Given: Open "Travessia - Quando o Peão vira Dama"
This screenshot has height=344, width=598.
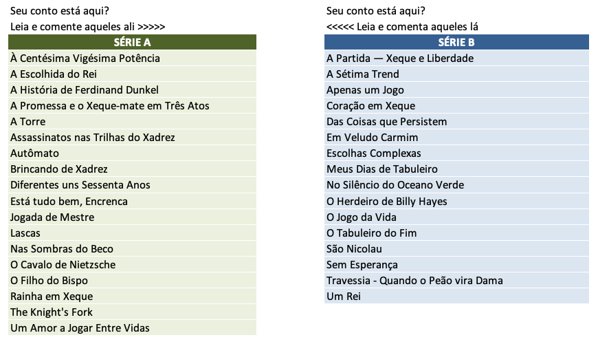Looking at the screenshot, I should 414,281.
